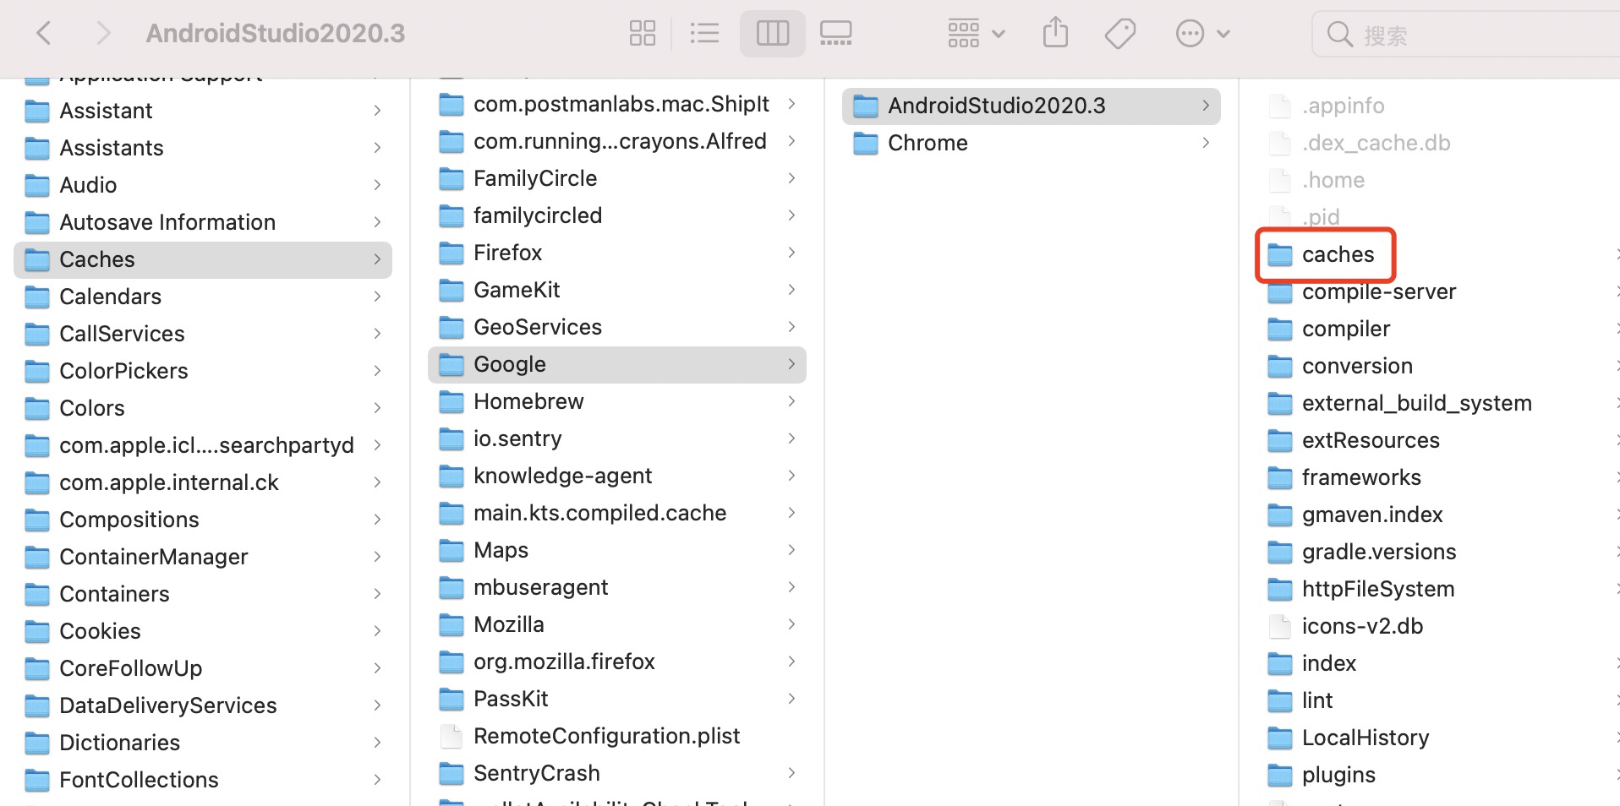The height and width of the screenshot is (806, 1620).
Task: Select the main.kts.compiled.cache folder
Action: click(x=617, y=513)
